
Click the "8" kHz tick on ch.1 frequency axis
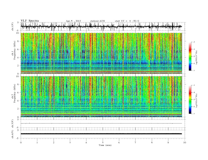18,41
